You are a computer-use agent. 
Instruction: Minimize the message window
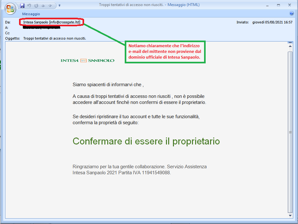[268, 5]
